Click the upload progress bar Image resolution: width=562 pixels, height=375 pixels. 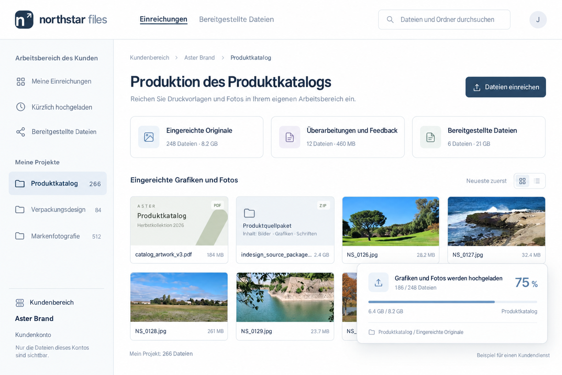[453, 302]
